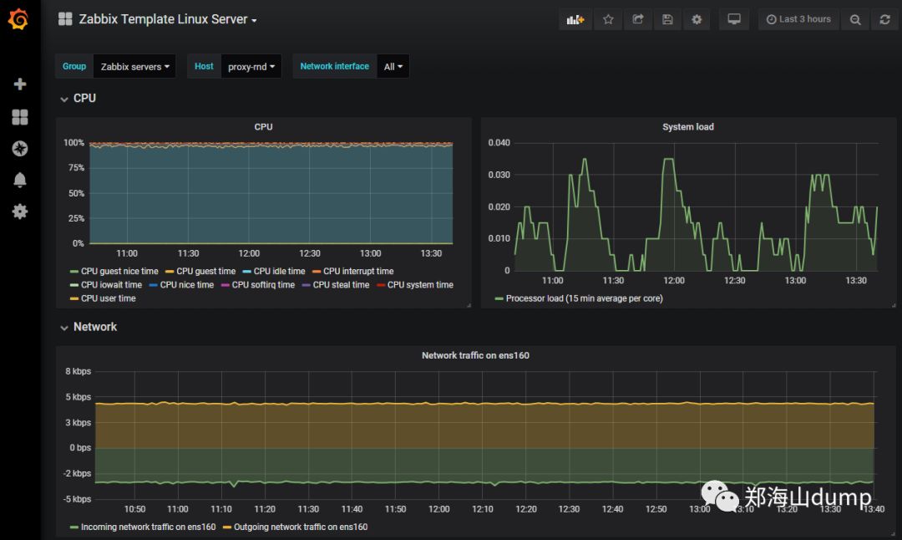Add a new panel to dashboard
902x540 pixels.
pos(575,19)
